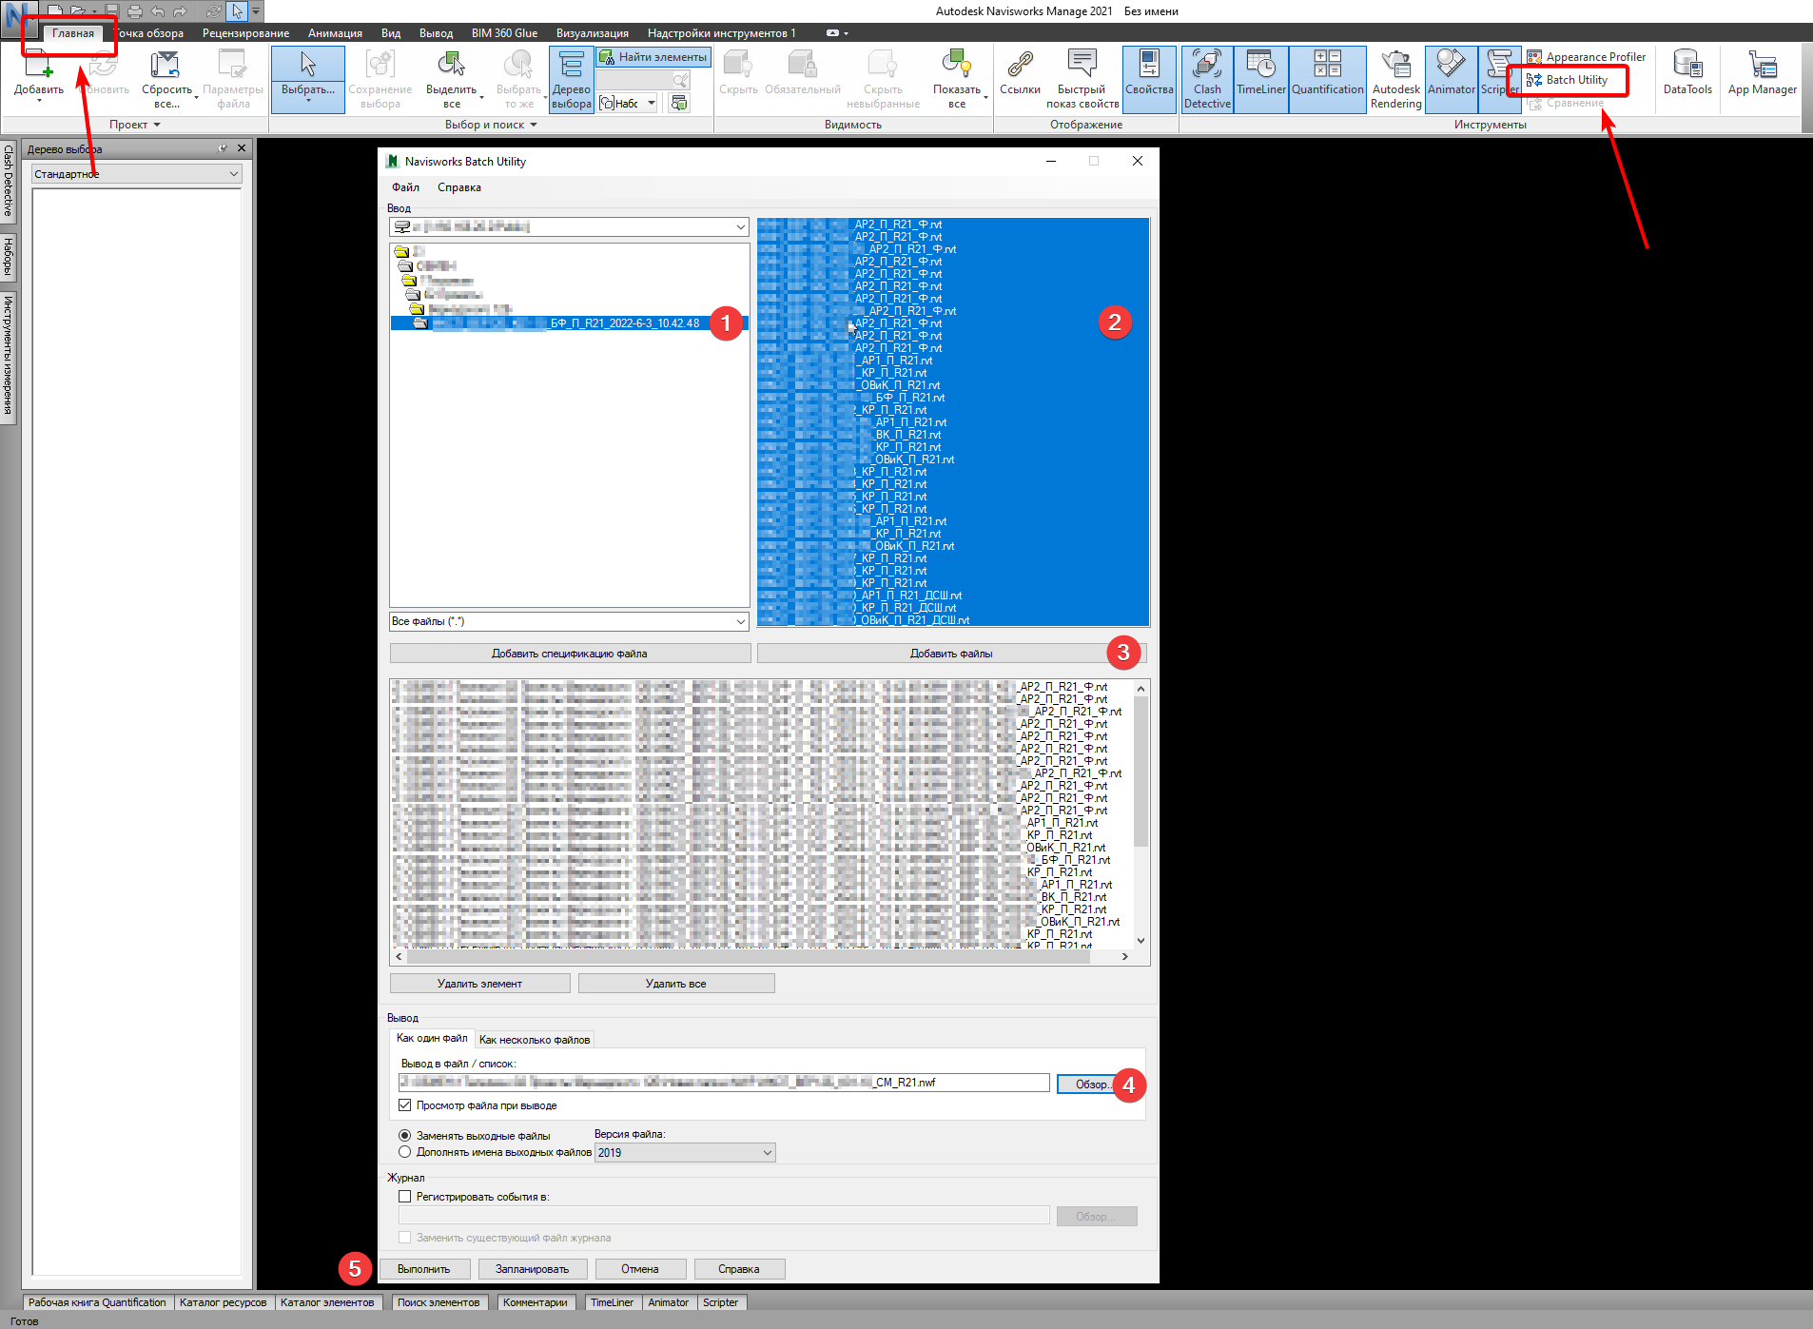The image size is (1813, 1329).
Task: Open Файл menu in Batch Utility
Action: tap(405, 187)
